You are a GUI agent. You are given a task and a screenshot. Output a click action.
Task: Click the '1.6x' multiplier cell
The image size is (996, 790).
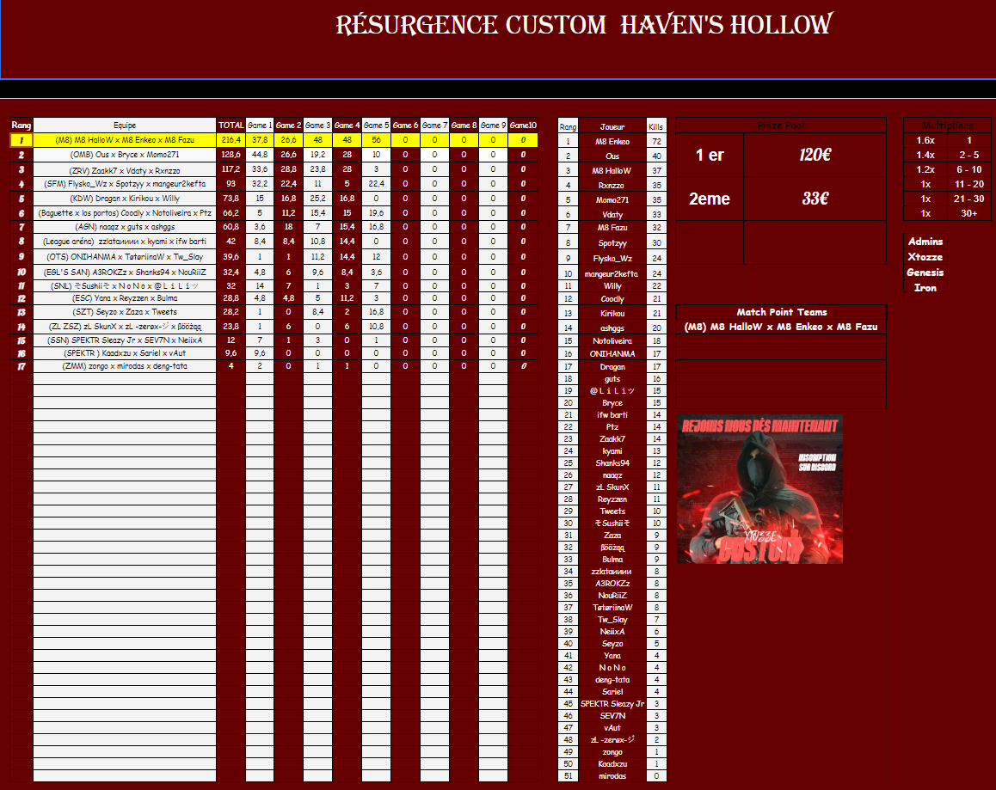tap(925, 140)
